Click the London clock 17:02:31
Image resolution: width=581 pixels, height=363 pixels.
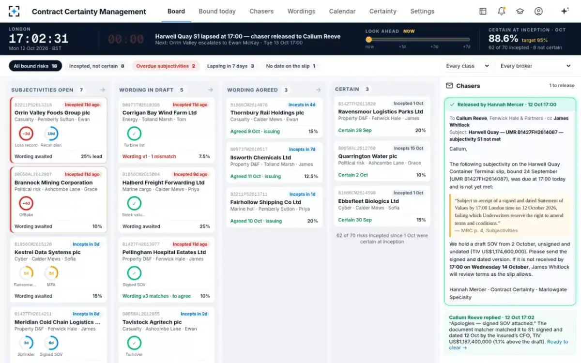point(39,39)
